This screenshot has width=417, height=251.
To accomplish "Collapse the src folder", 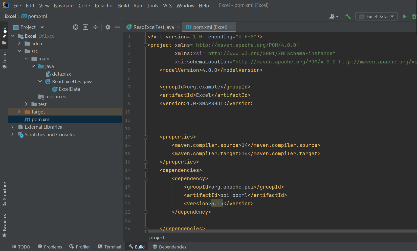I will (20, 51).
